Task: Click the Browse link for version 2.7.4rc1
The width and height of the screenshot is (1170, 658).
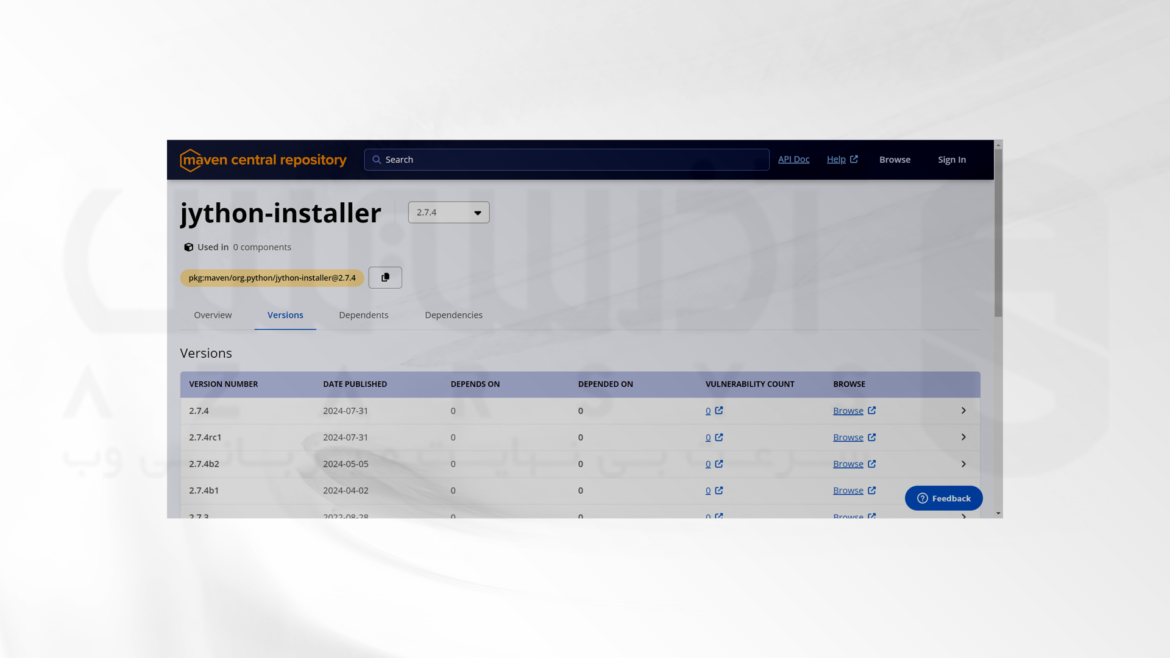Action: pos(848,437)
